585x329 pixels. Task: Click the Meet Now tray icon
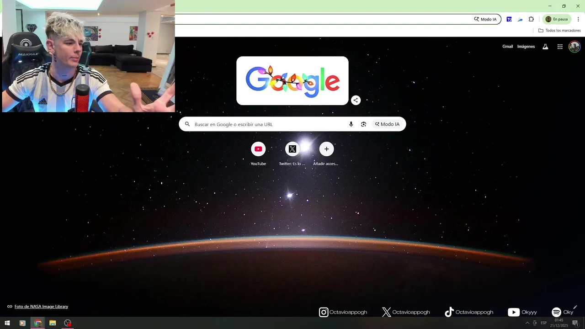click(535, 323)
